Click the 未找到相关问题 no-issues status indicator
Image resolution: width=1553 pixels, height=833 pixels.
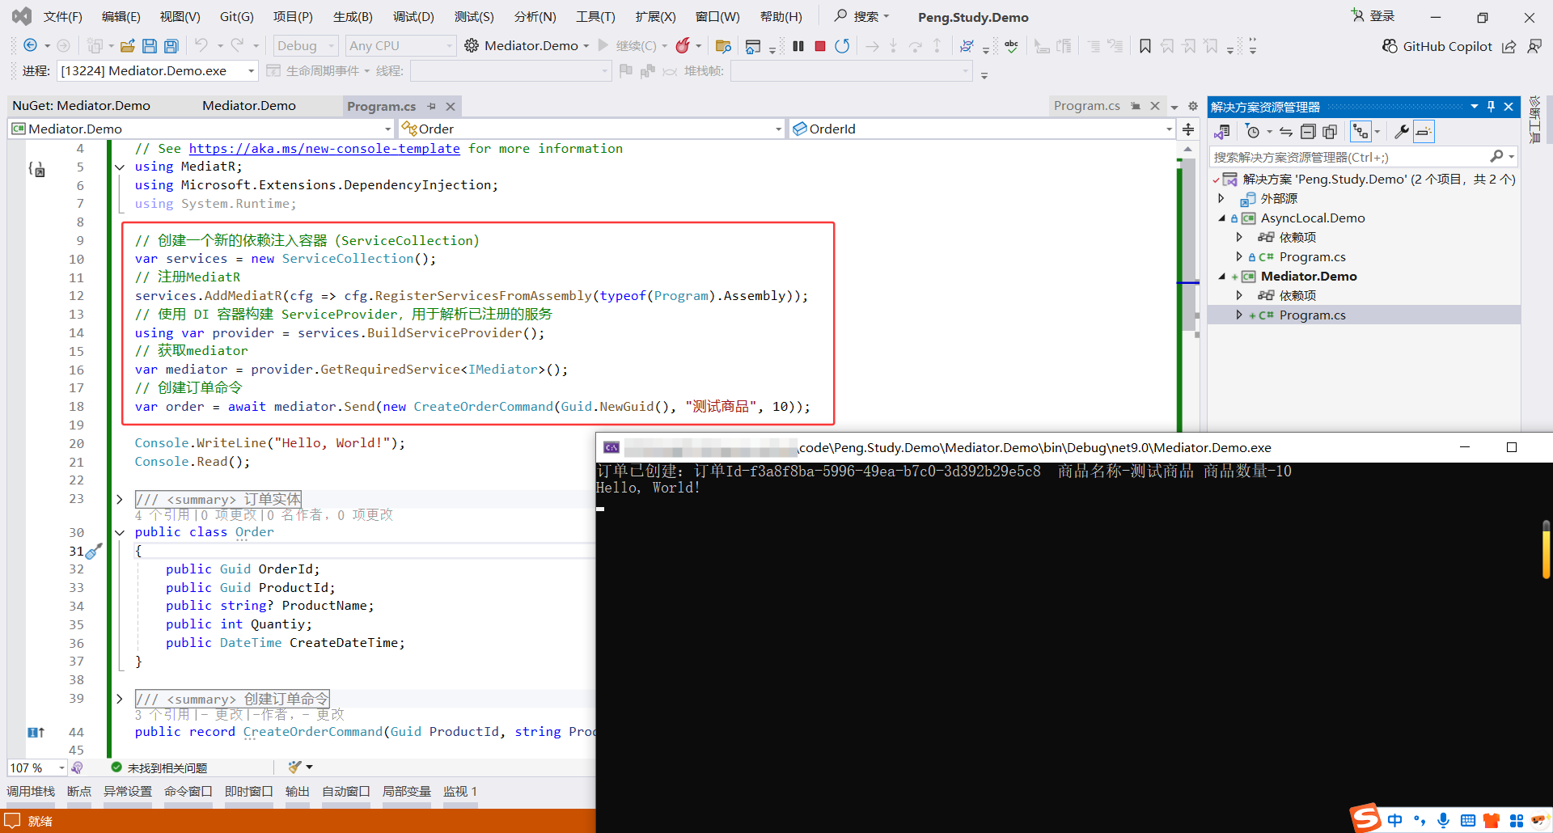[x=159, y=767]
